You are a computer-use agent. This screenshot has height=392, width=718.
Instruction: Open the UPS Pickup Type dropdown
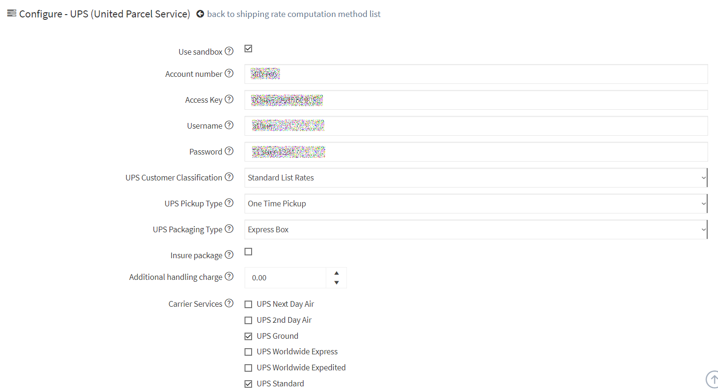coord(476,204)
